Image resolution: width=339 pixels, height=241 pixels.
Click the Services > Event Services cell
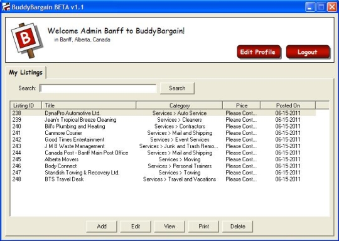click(x=180, y=139)
